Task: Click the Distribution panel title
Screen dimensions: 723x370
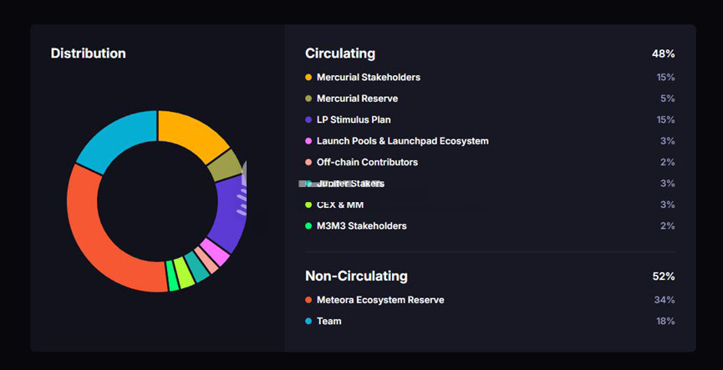Action: (x=88, y=53)
